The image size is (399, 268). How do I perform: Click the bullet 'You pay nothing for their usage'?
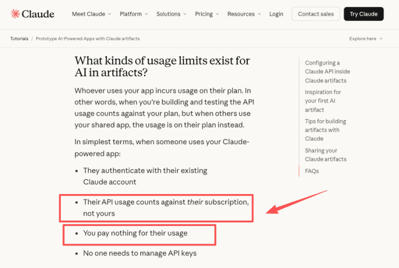pyautogui.click(x=135, y=233)
